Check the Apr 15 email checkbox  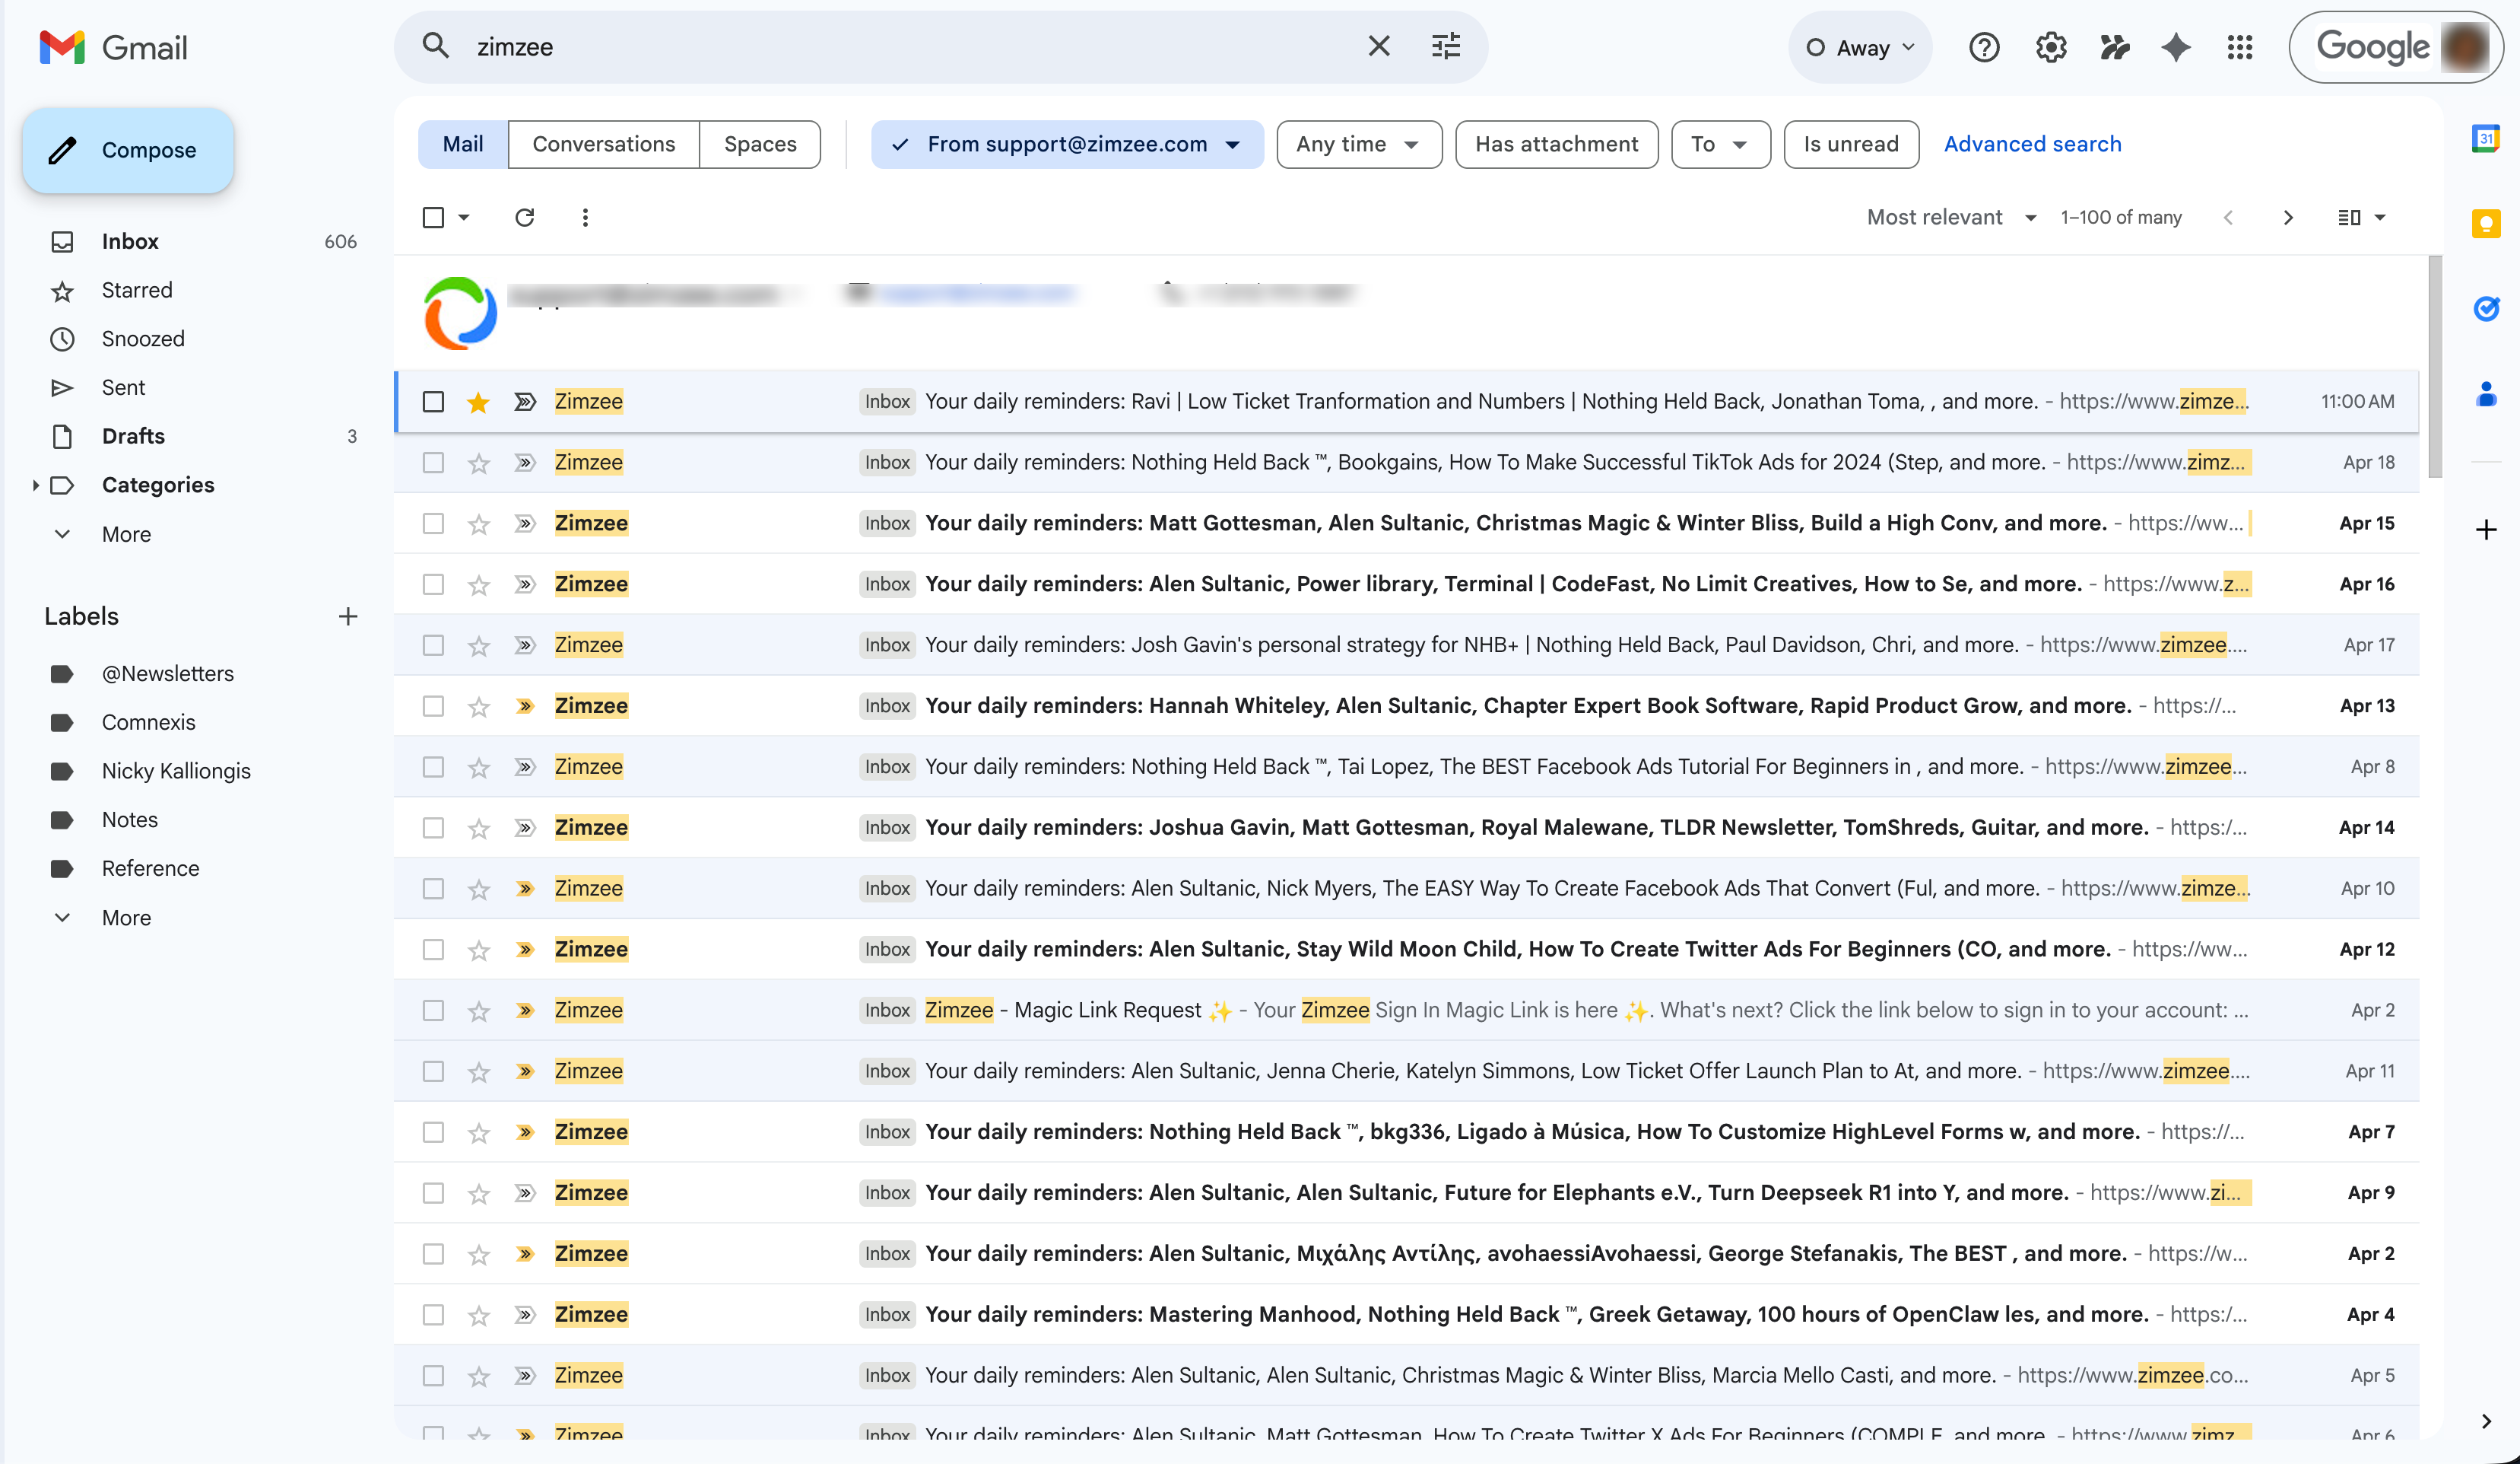pos(432,524)
